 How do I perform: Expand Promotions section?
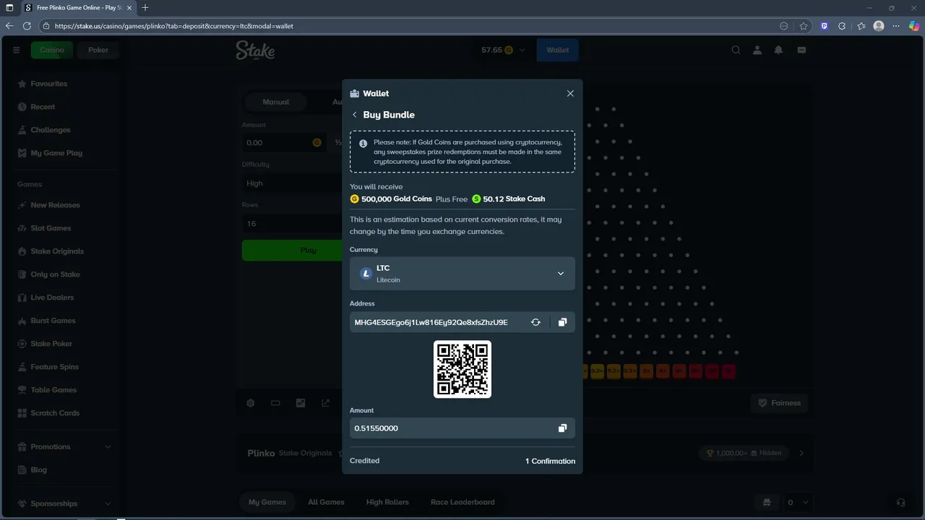(65, 447)
